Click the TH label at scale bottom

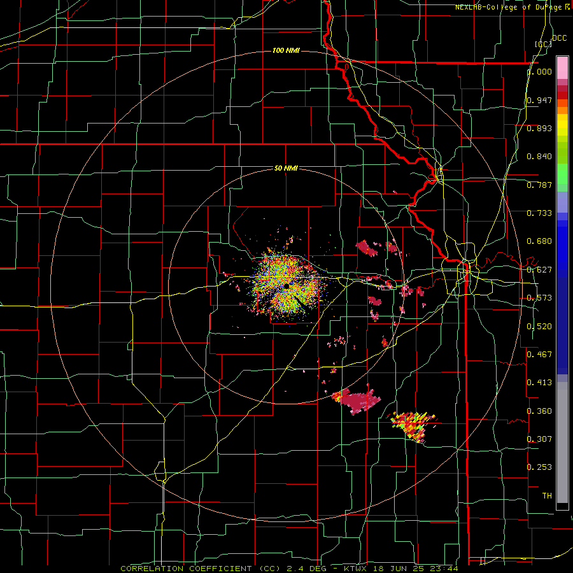pos(547,496)
